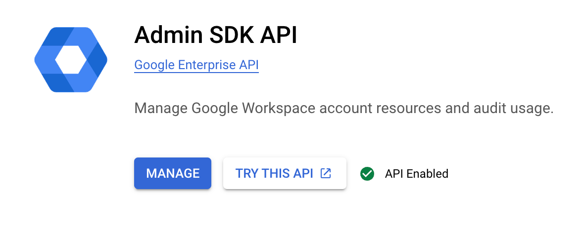Click the 'Manage Google Workspace account resources' description
583x234 pixels.
pos(344,109)
